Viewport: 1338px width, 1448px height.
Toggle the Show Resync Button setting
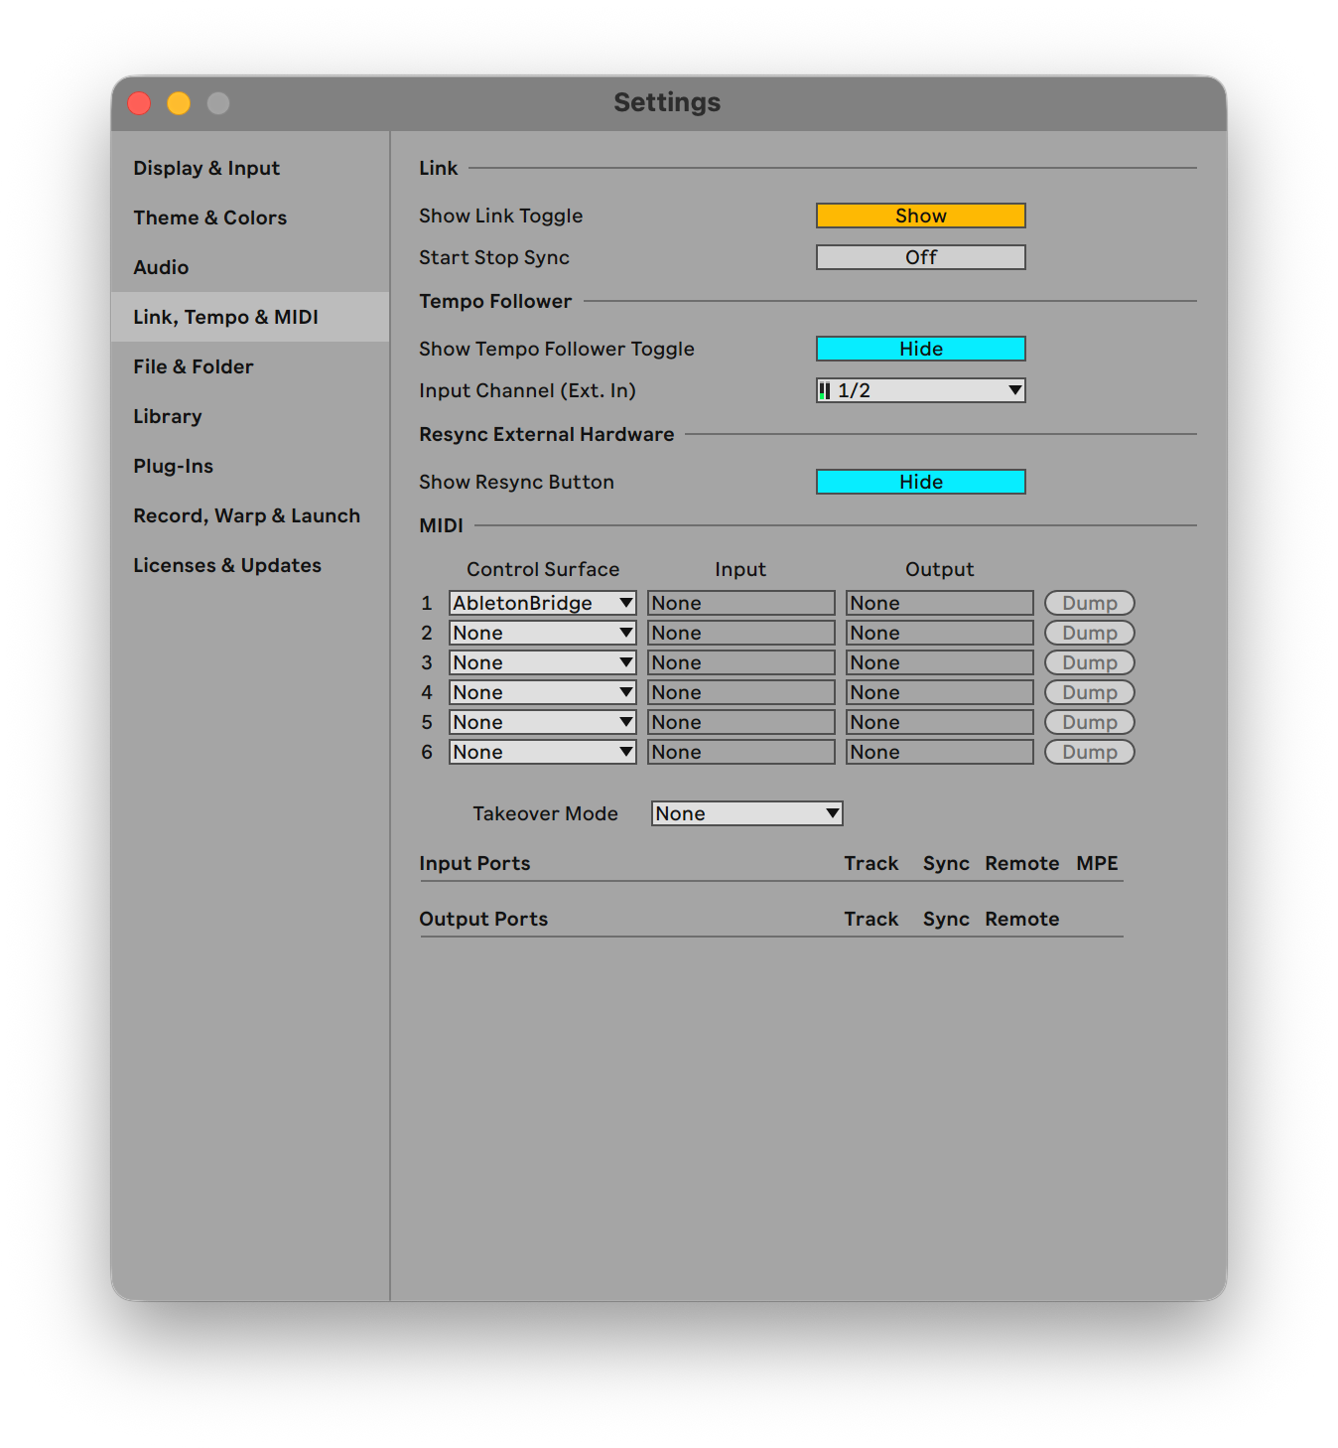coord(920,482)
